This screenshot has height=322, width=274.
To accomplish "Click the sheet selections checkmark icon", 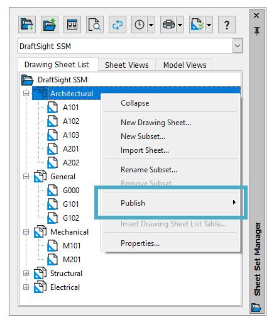I will (197, 25).
